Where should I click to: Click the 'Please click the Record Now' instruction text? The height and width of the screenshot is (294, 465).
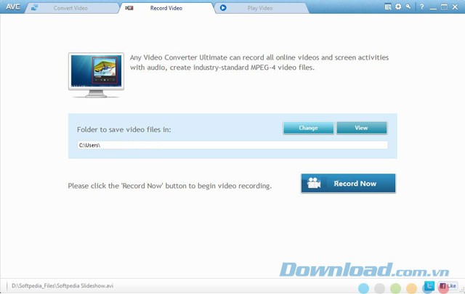click(169, 186)
